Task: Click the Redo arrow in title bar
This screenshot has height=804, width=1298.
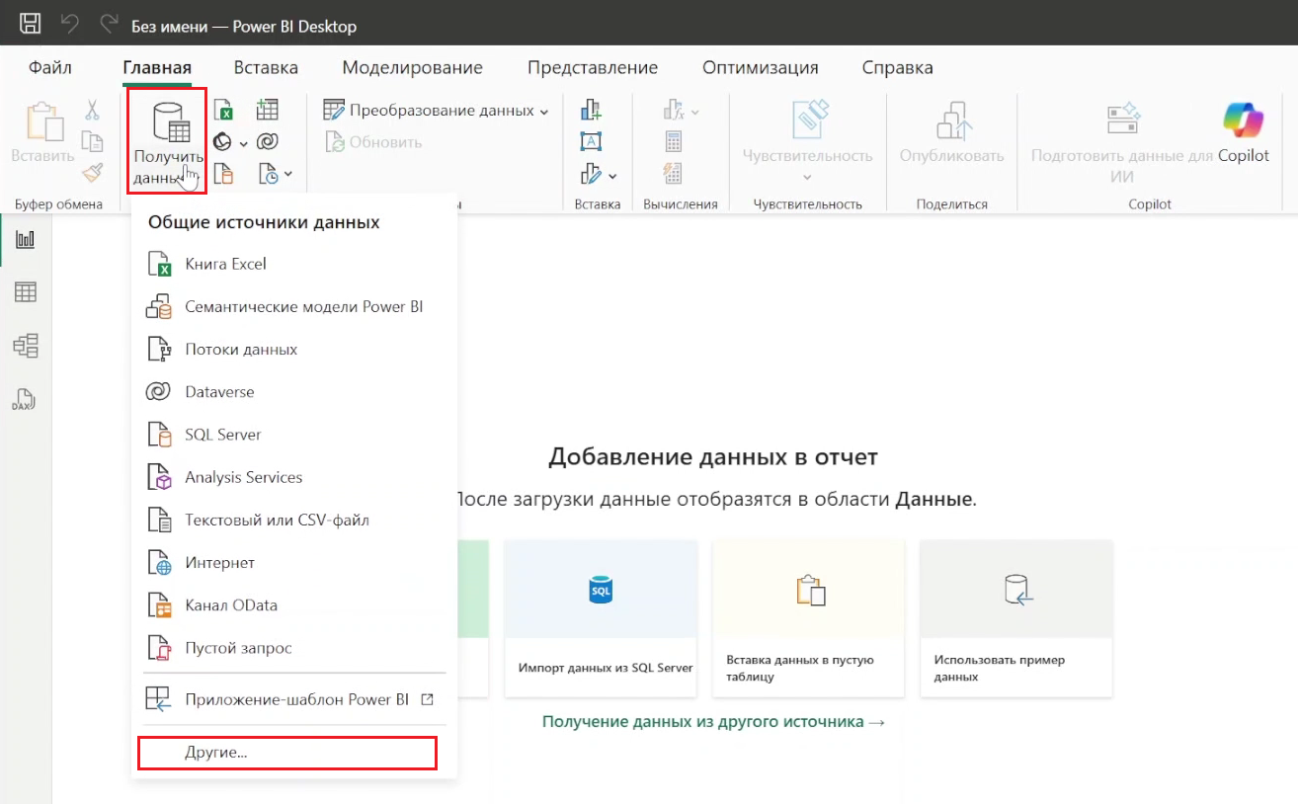Action: coord(109,24)
